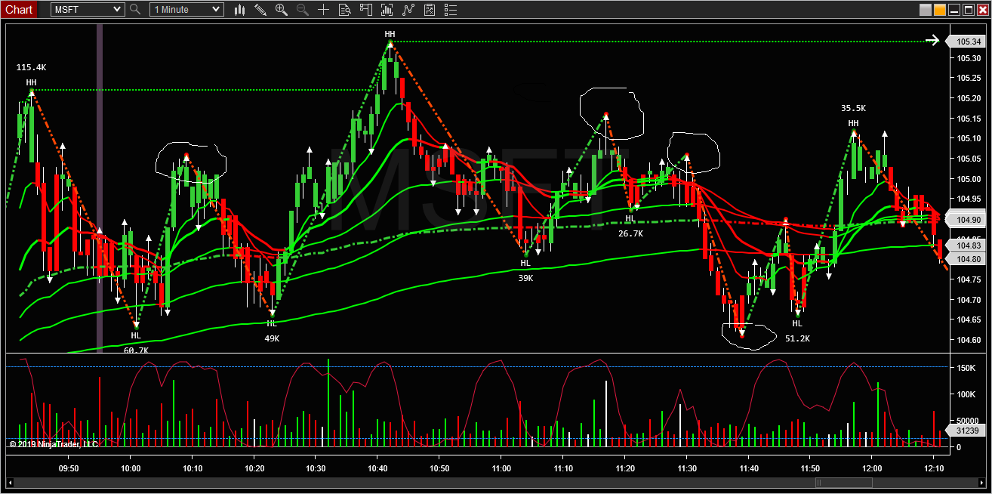Click the 104.83 price marker
The image size is (992, 494).
point(967,245)
